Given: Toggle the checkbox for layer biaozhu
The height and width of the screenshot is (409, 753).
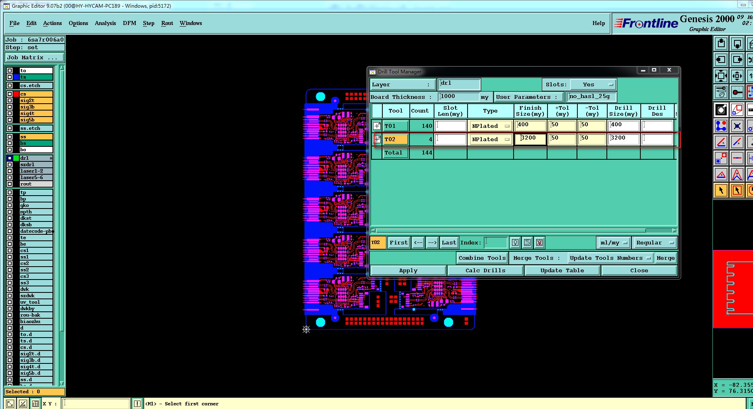Looking at the screenshot, I should 10,321.
